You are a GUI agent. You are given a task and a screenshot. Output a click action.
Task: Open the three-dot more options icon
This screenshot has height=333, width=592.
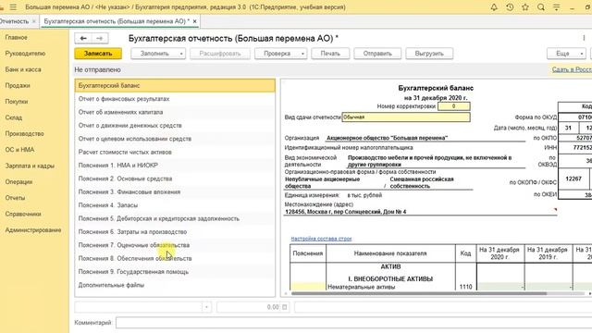[584, 38]
